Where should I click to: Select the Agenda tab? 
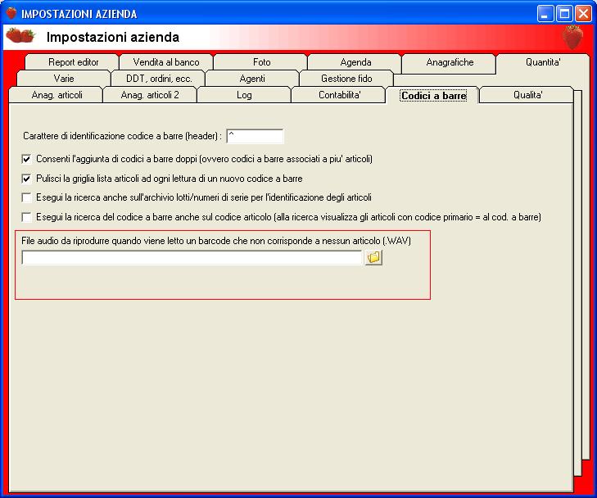pos(355,62)
